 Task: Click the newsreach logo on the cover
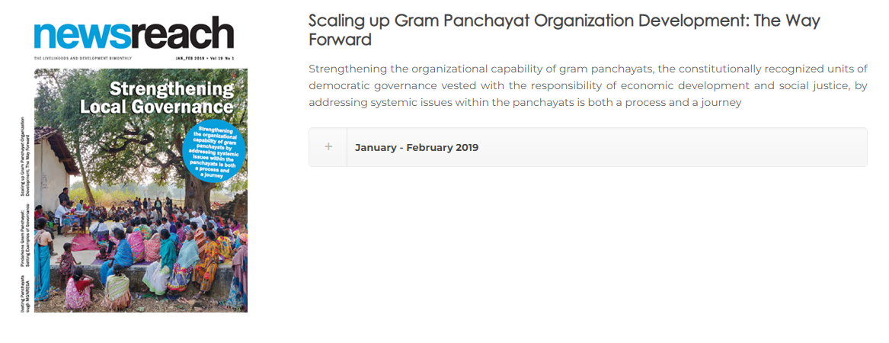(x=134, y=33)
